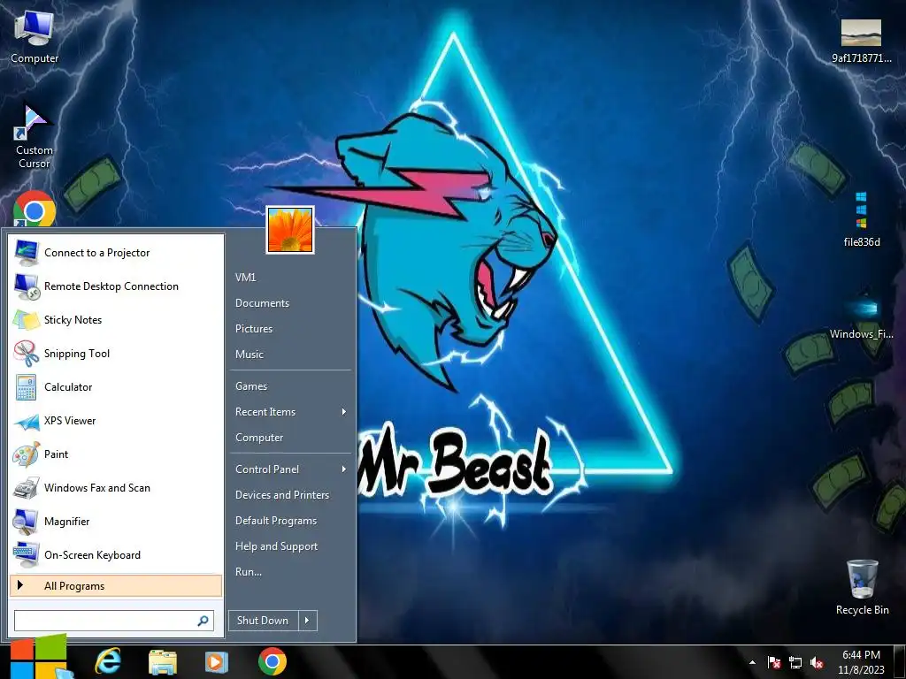906x679 pixels.
Task: Select the Windows_Fi... desktop icon
Action: click(861, 317)
